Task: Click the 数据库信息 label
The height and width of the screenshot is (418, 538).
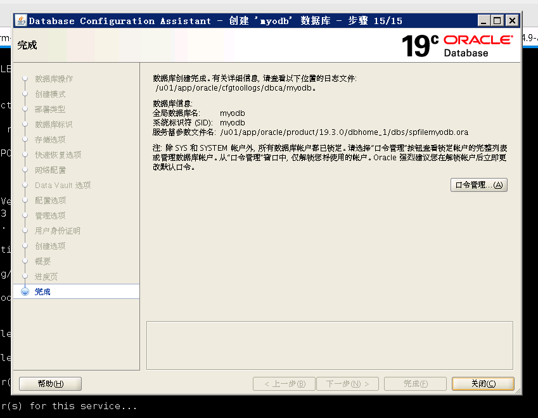Action: 172,104
